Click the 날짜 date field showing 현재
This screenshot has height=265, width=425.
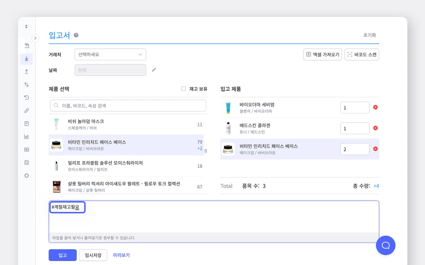click(110, 70)
